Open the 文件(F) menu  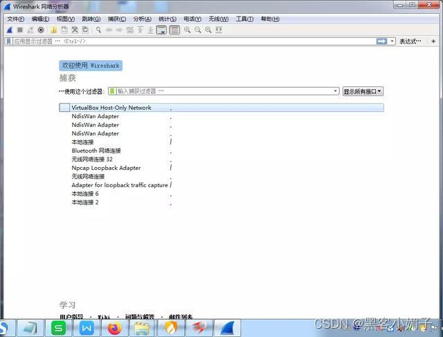tap(15, 19)
